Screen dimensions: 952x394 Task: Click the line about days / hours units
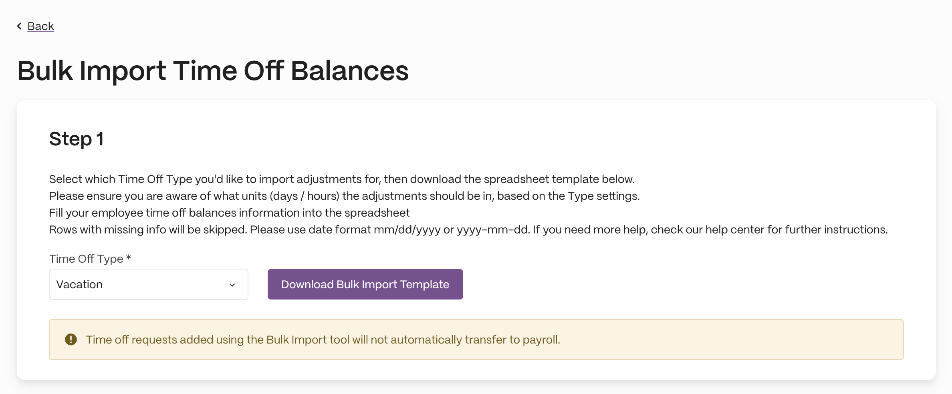click(x=344, y=196)
